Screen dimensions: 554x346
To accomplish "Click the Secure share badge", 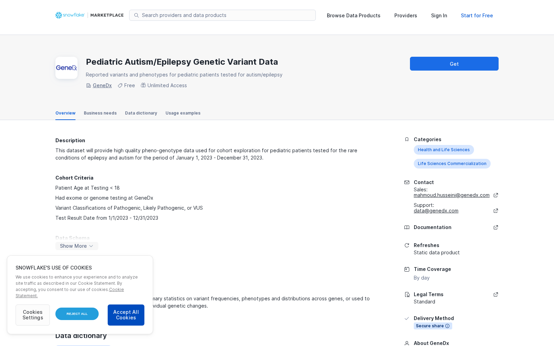I will point(433,326).
